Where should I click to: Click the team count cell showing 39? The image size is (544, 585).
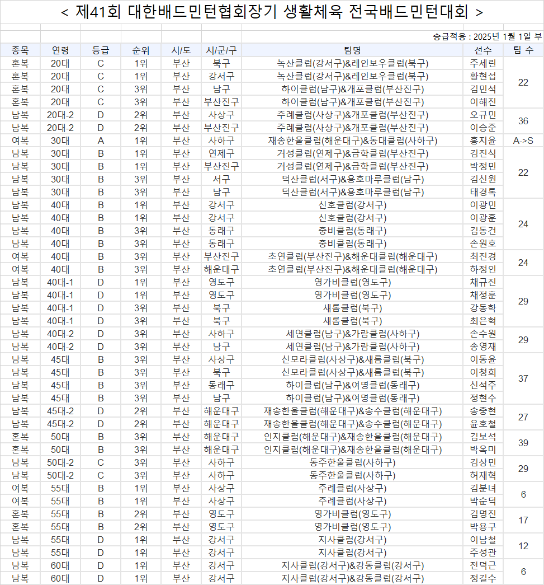tap(523, 443)
